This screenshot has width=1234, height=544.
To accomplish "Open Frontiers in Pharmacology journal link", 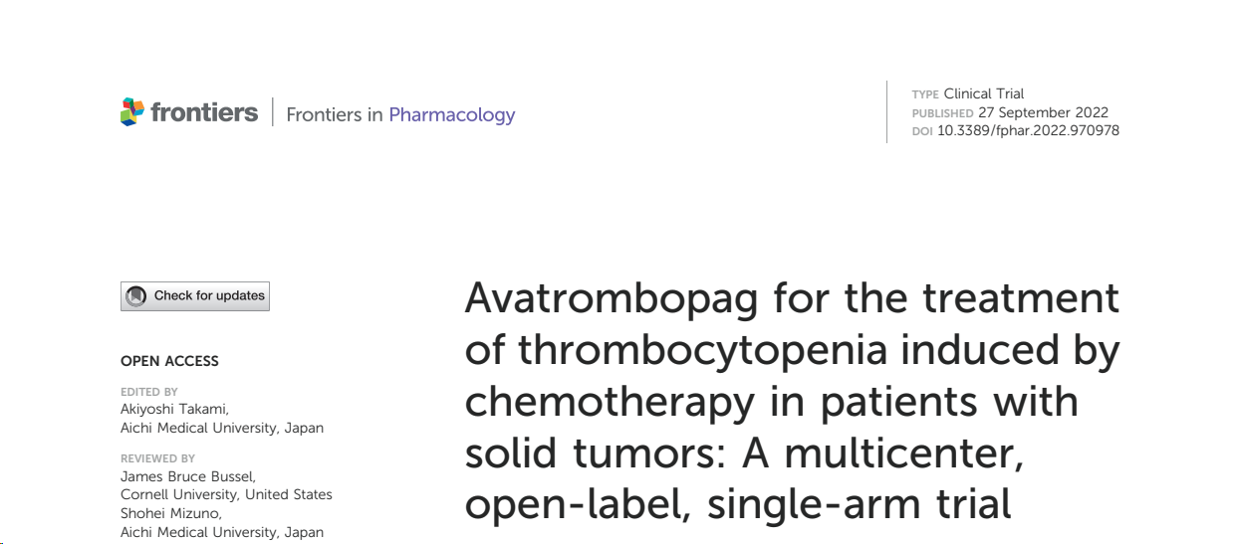I will coord(400,114).
